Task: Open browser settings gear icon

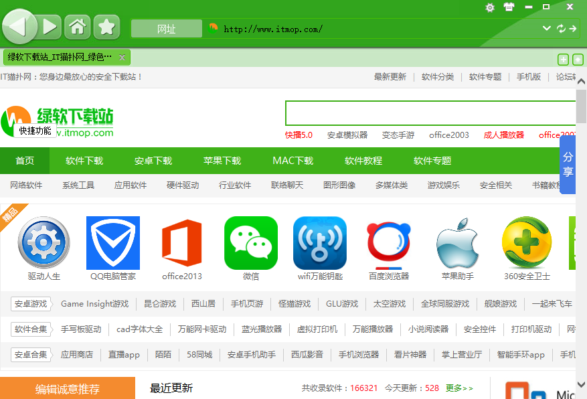Action: [x=490, y=7]
